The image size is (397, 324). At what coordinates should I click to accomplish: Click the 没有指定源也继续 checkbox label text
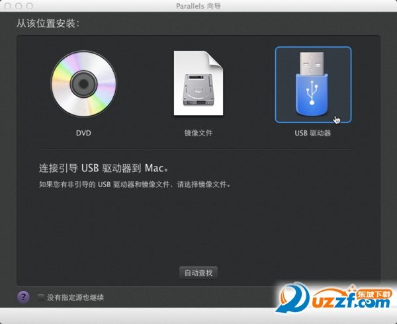click(x=75, y=298)
